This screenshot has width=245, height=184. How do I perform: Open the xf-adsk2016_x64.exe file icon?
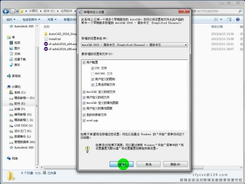click(x=46, y=44)
